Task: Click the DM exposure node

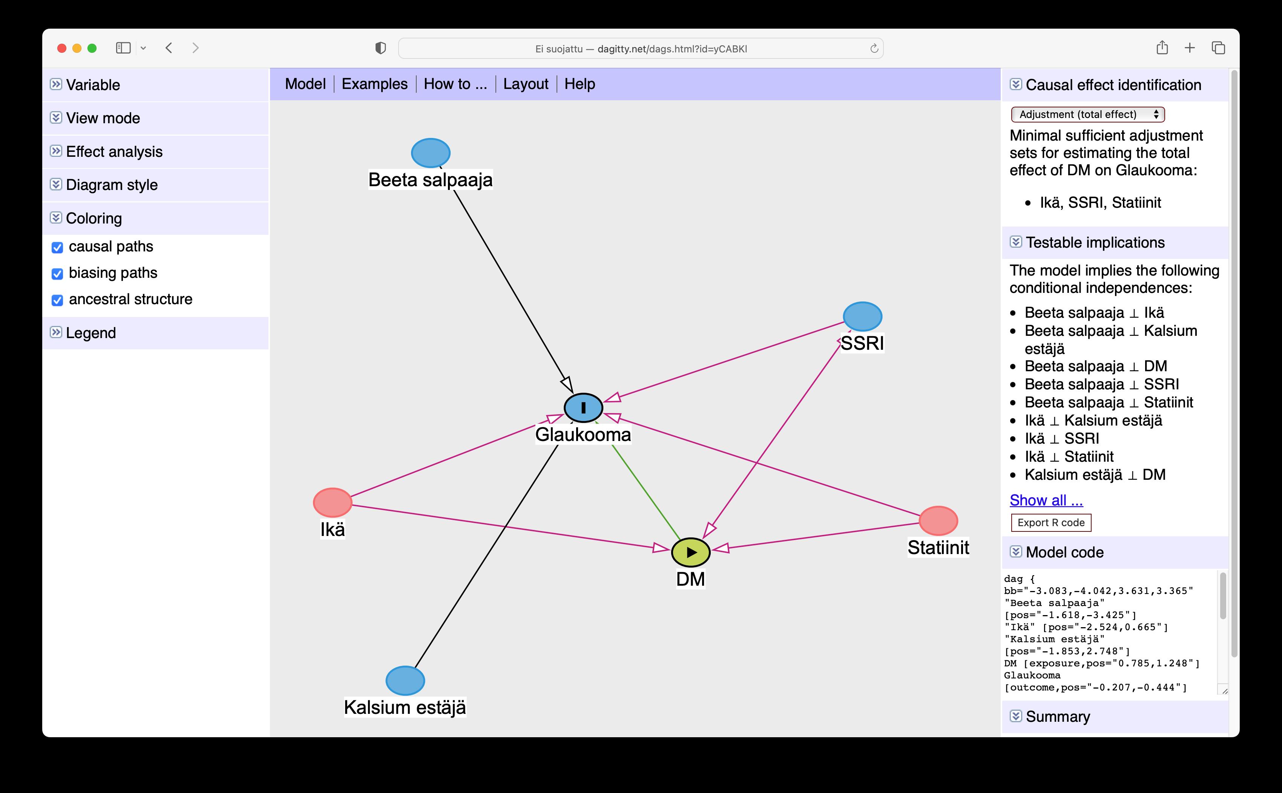Action: click(x=690, y=552)
